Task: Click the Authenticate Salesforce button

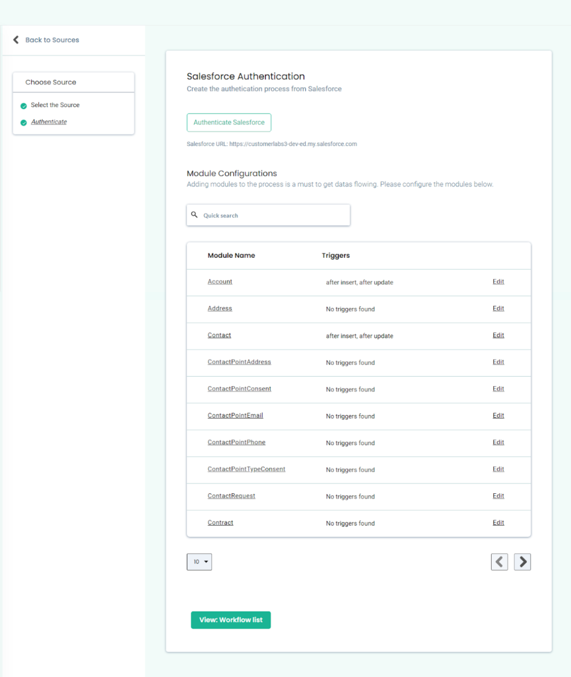Action: click(229, 122)
